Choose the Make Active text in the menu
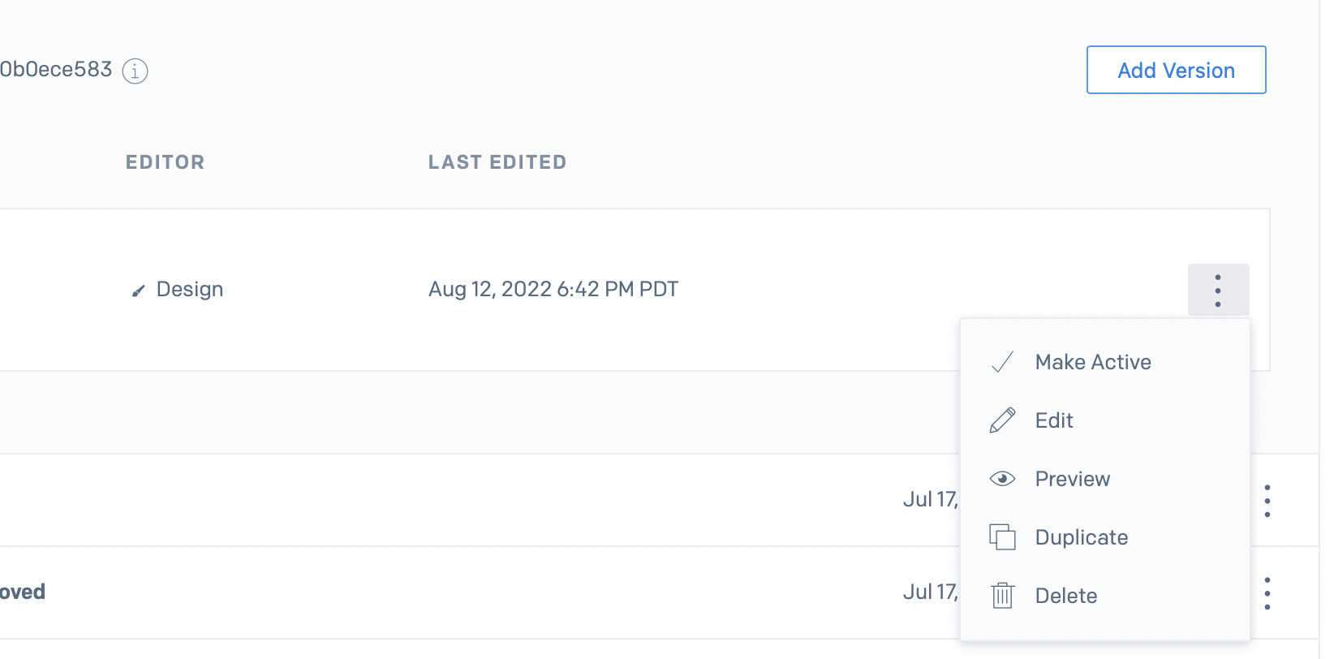1334x659 pixels. click(x=1093, y=362)
